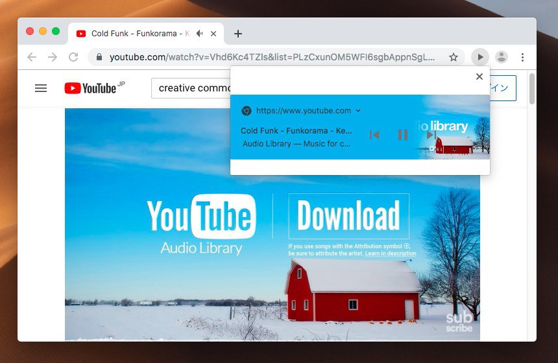Close the Cold Funk tab

(x=213, y=34)
